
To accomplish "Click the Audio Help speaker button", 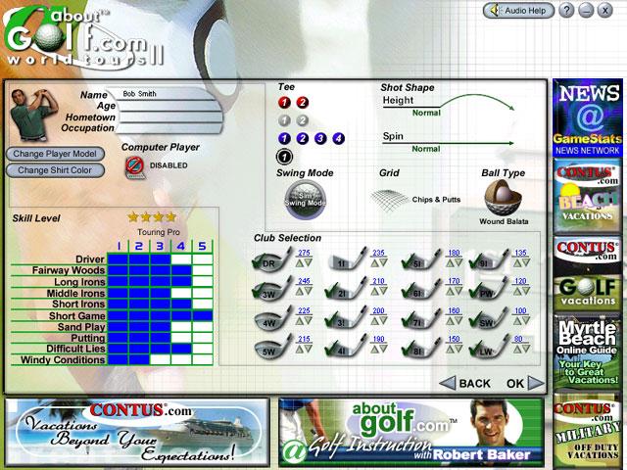I will (516, 11).
